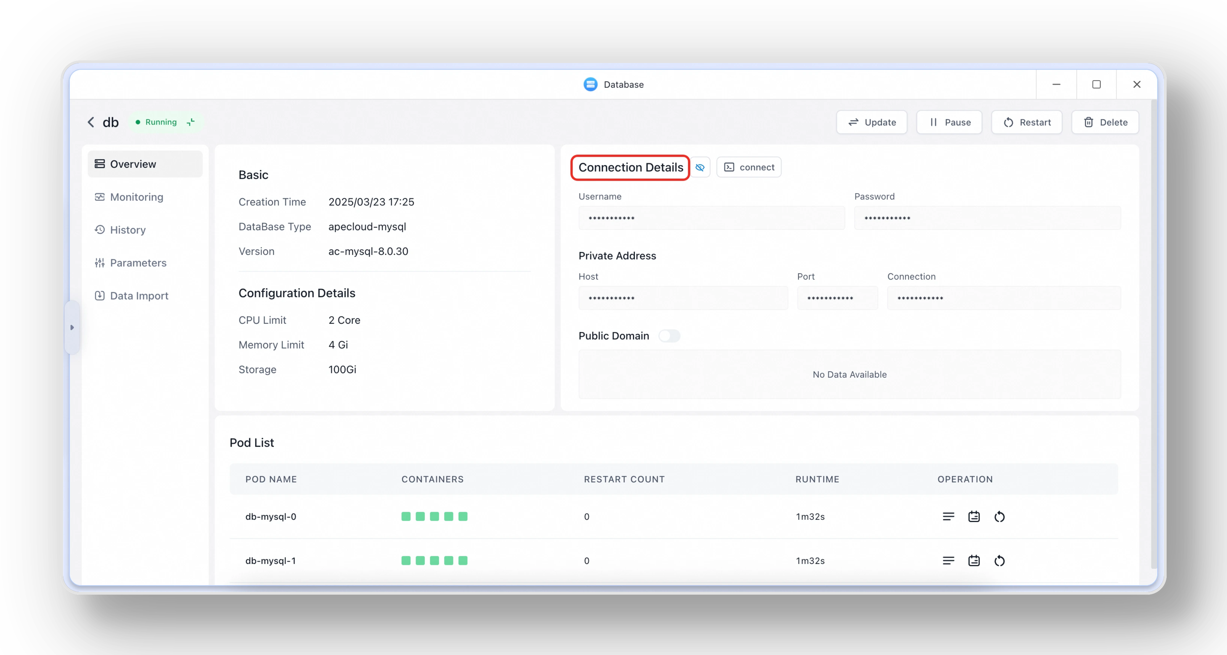
Task: Click first container status square of db-mysql-1
Action: [x=406, y=561]
